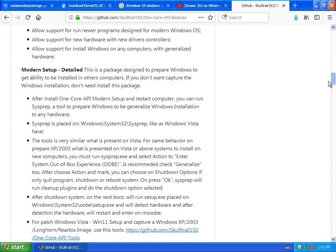Click the GitHub taskbar window button
Screen dimensions: 336x252
coord(61,247)
